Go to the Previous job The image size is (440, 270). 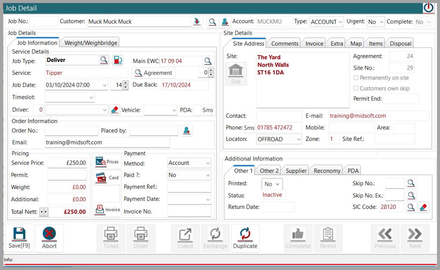[385, 238]
